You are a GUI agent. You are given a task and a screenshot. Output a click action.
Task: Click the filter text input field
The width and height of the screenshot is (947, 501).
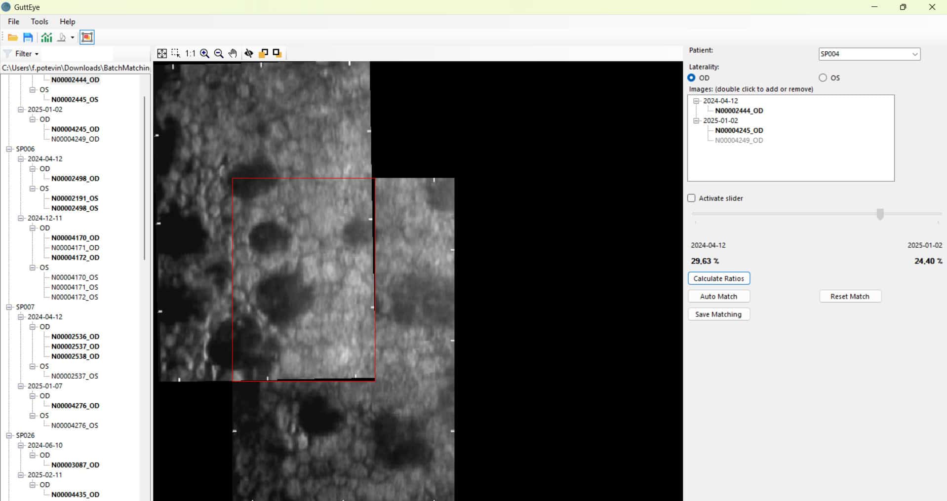pyautogui.click(x=77, y=54)
